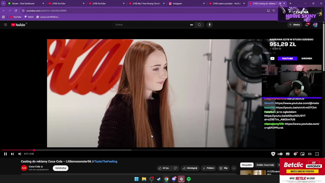Mute the video player volume
Screen dimensions: 325x183
click(20, 154)
